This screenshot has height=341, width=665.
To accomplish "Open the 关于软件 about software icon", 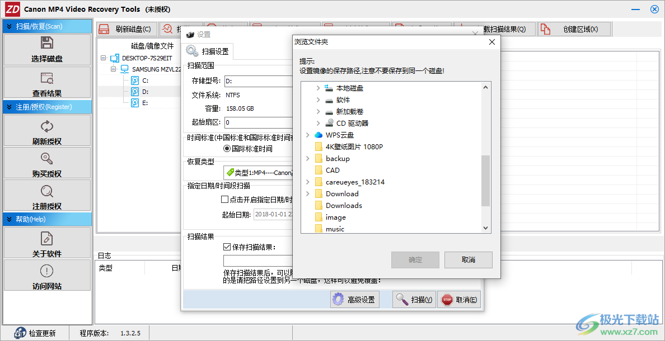I will (x=46, y=239).
